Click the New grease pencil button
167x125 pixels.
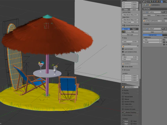133,32
